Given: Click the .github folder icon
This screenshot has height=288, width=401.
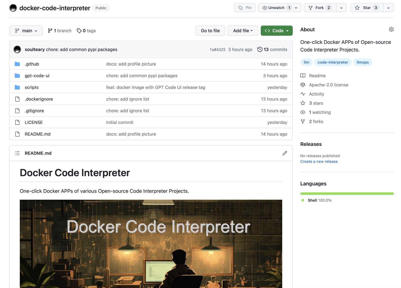Looking at the screenshot, I should 17,64.
